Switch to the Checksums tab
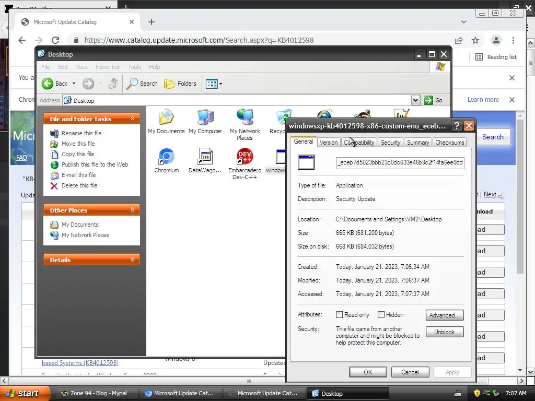535x401 pixels. click(450, 143)
